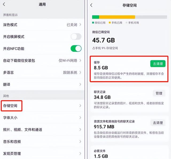Image resolution: width=171 pixels, height=159 pixels.
Task: Expand 多语言 chevron arrow
Action: point(80,73)
